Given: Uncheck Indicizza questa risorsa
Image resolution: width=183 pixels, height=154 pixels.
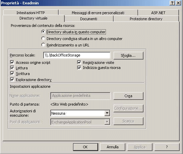Looking at the screenshot, I should tap(79, 68).
